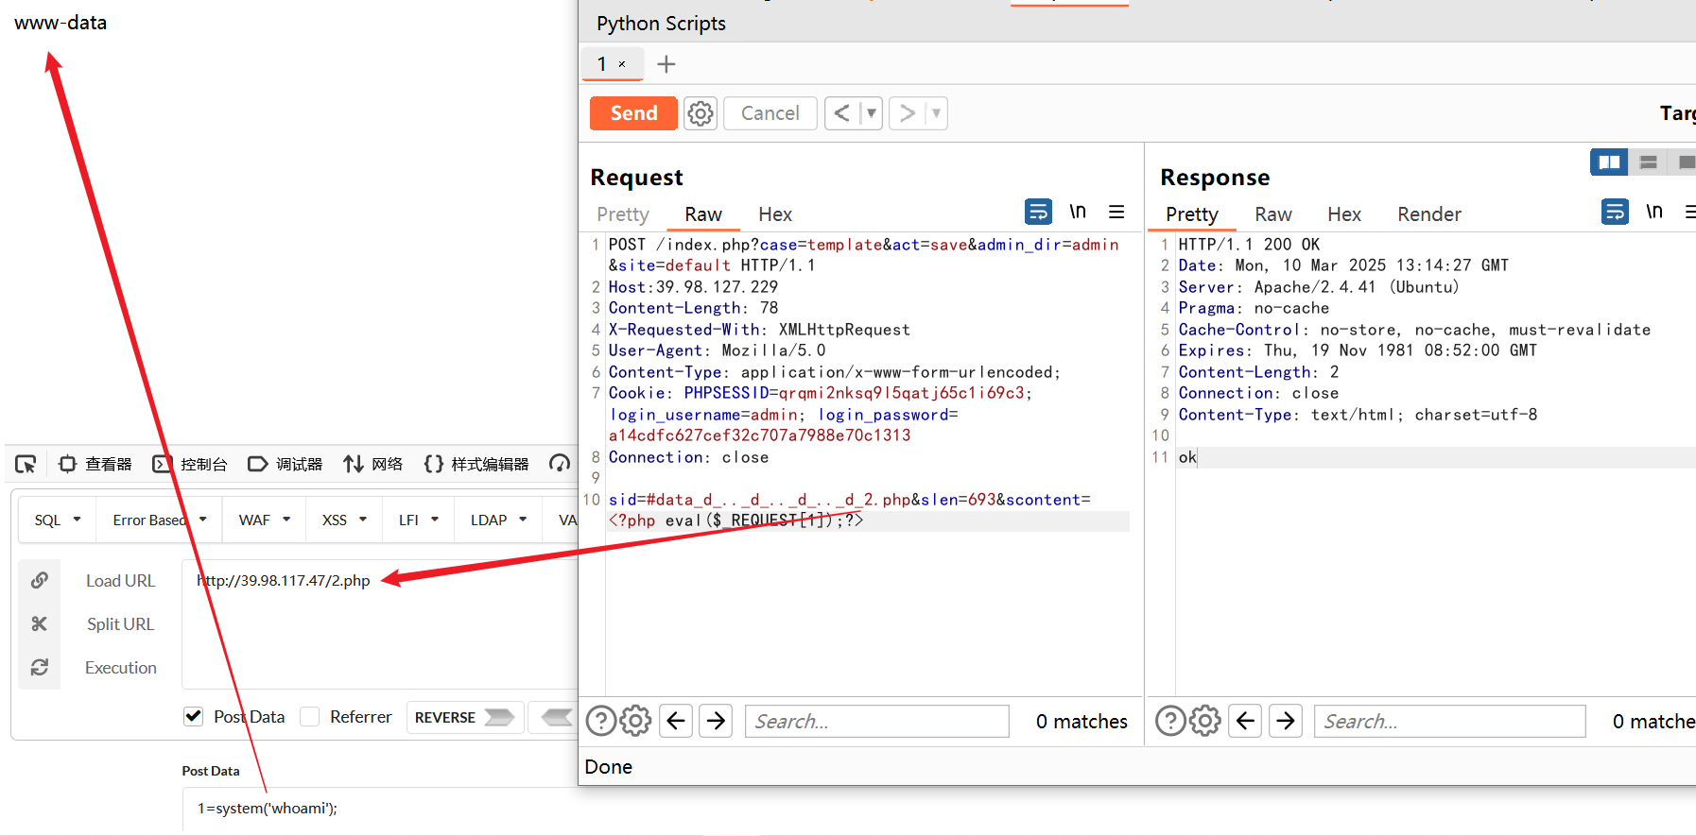
Task: Switch Response view to Pretty
Action: (1192, 214)
